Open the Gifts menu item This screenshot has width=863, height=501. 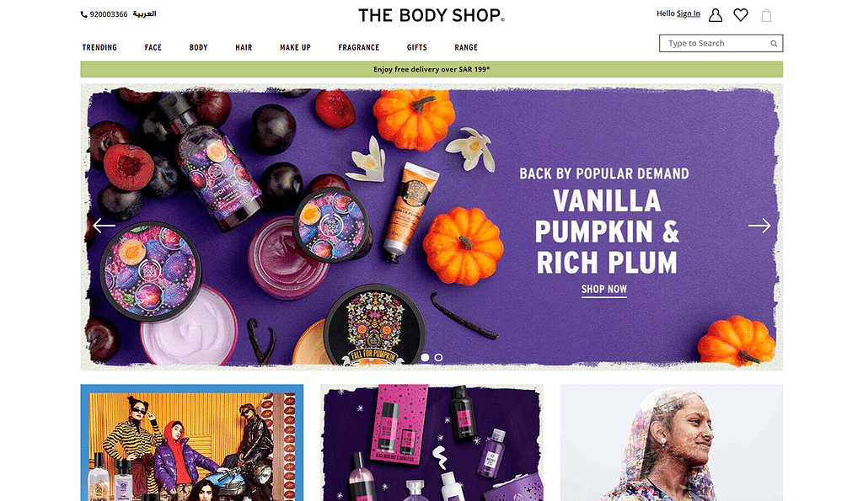pyautogui.click(x=416, y=47)
